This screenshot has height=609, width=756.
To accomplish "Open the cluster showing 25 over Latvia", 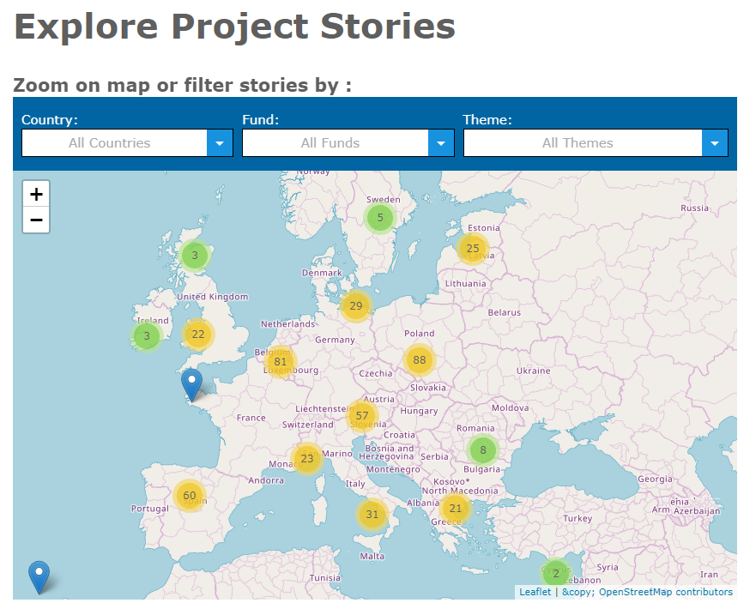I will [x=473, y=248].
